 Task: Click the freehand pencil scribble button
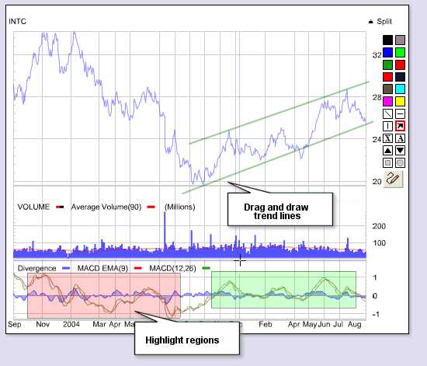point(393,179)
